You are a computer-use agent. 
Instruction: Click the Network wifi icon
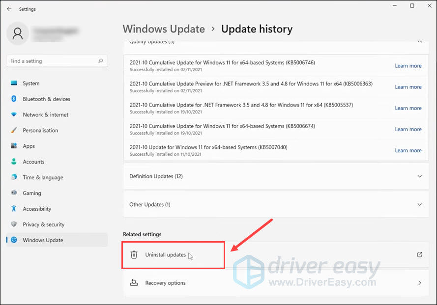point(14,114)
